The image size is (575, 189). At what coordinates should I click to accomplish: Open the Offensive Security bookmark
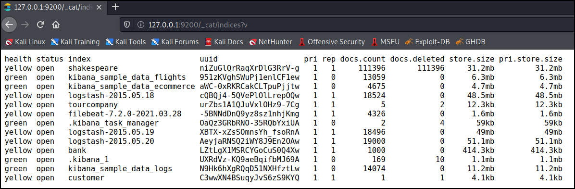point(332,42)
